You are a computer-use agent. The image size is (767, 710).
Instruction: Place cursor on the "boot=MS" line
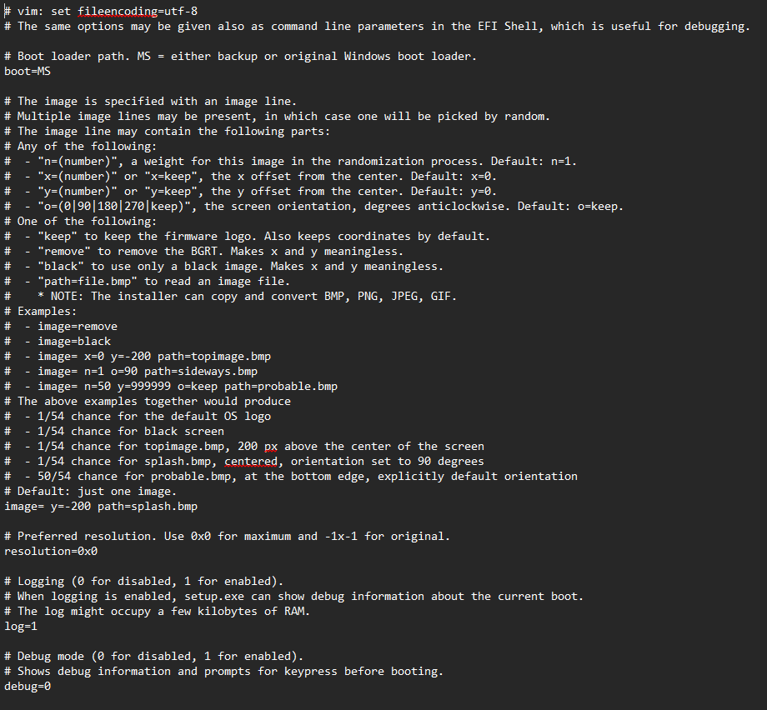(x=28, y=71)
